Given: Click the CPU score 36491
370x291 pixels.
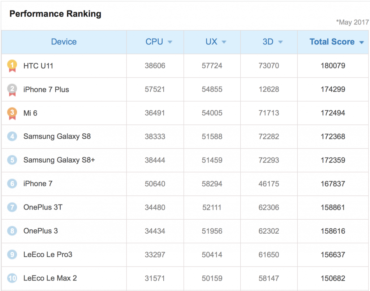Looking at the screenshot, I should point(155,113).
